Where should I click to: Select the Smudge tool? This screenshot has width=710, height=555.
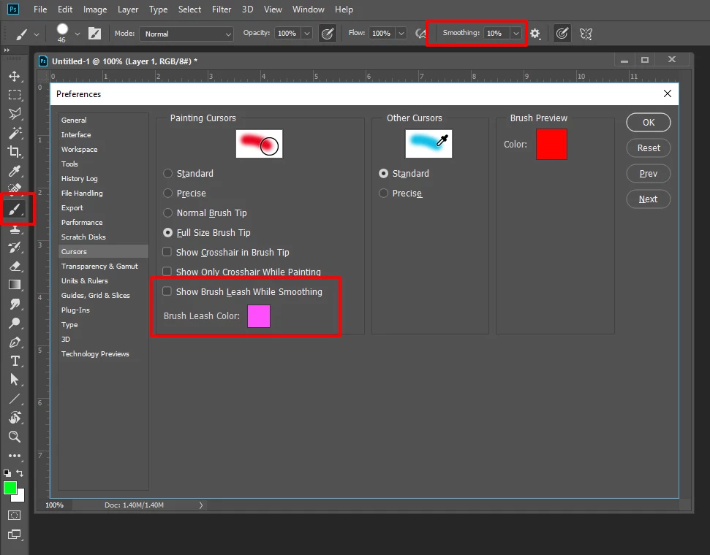tap(15, 304)
